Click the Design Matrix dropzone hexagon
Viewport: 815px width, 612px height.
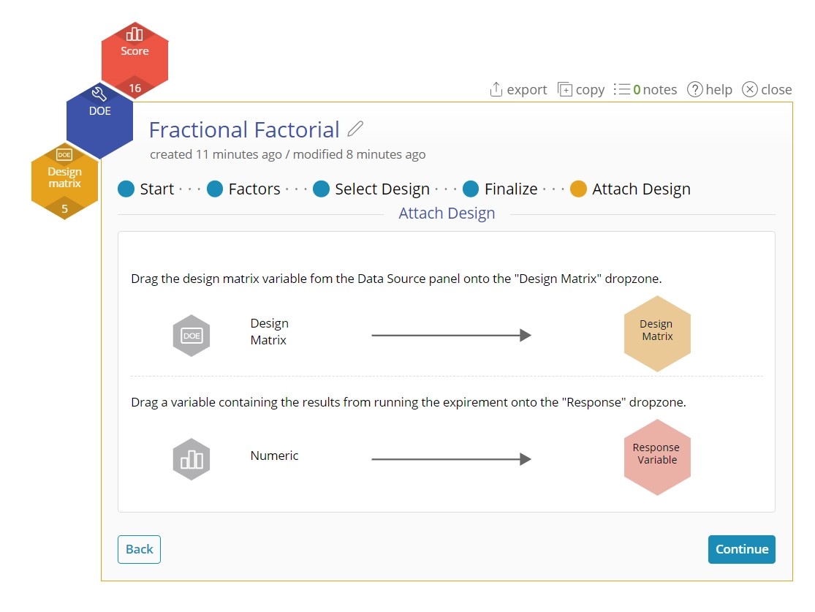[658, 333]
